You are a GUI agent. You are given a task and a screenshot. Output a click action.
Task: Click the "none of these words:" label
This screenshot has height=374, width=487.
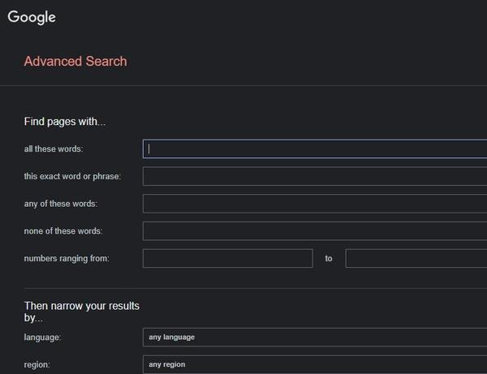coord(63,232)
